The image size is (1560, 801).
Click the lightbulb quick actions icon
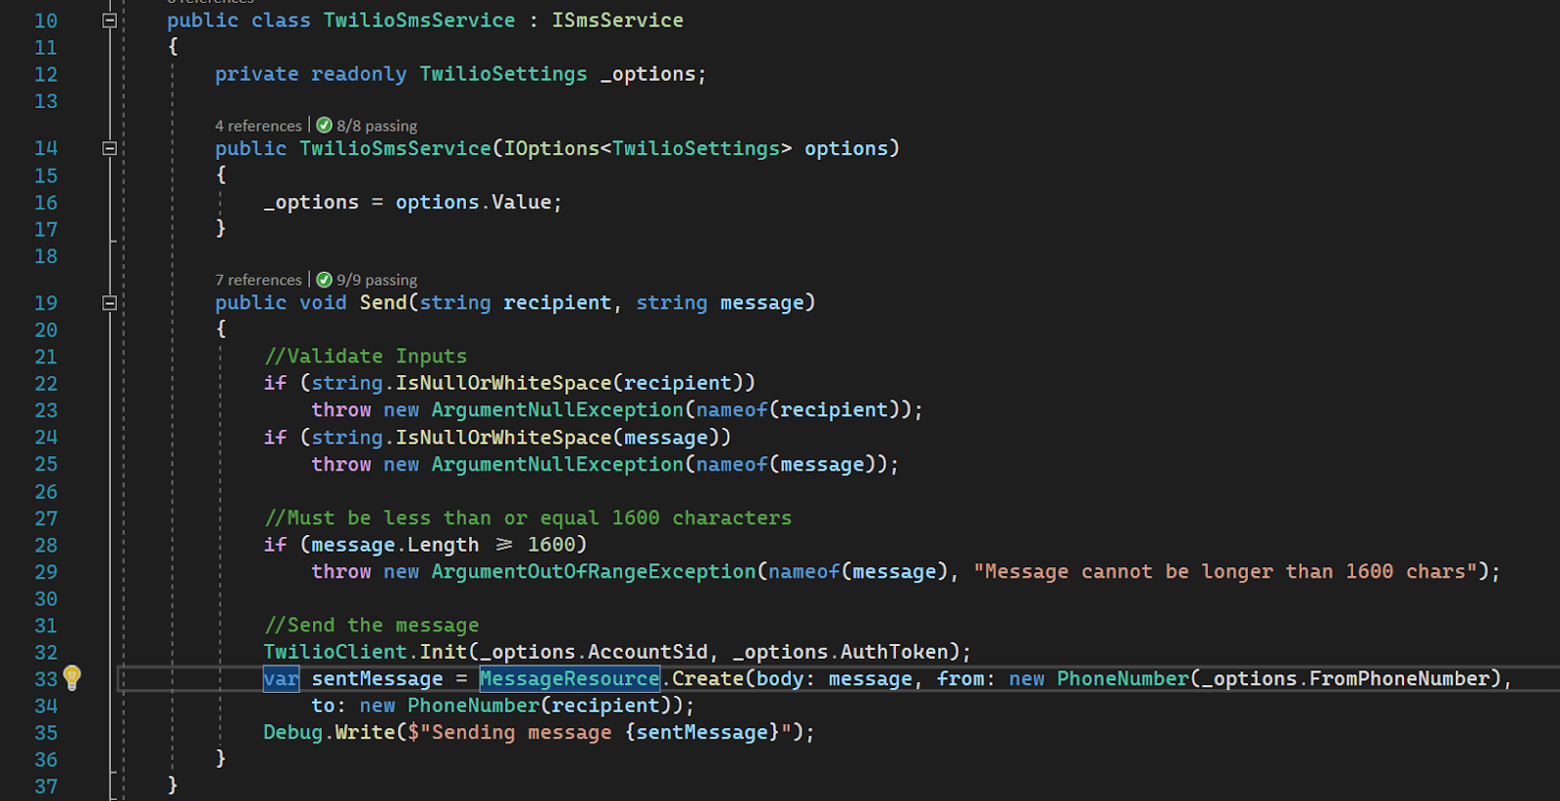coord(72,677)
